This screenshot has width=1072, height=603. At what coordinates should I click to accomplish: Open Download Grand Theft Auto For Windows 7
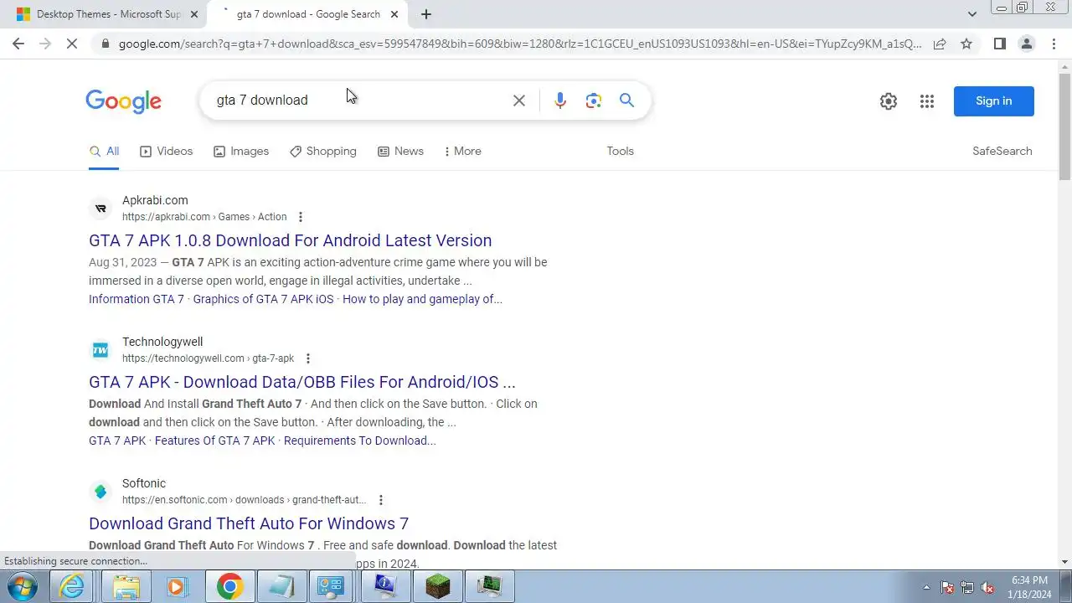click(x=249, y=523)
